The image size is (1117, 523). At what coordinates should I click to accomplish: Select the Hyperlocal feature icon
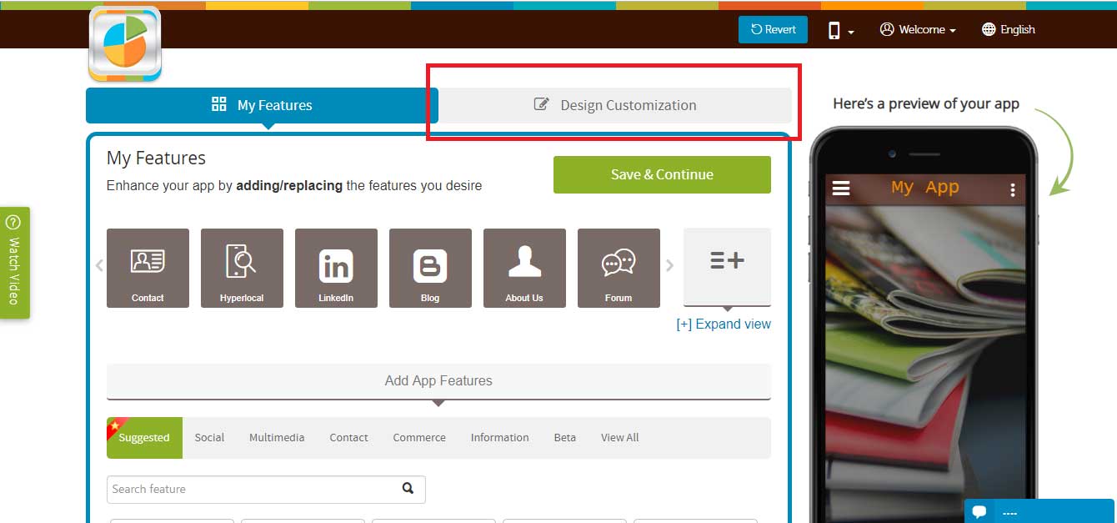click(x=242, y=267)
